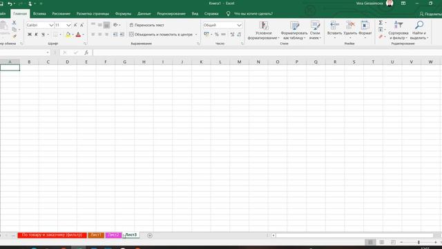
Task: Open the font size 11 dropdown
Action: pyautogui.click(x=68, y=25)
